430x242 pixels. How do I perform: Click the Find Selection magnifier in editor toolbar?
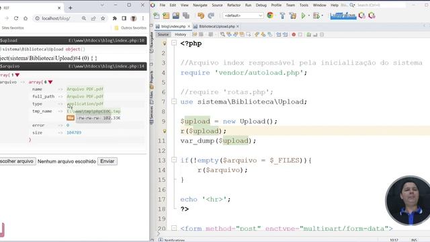pos(222,34)
